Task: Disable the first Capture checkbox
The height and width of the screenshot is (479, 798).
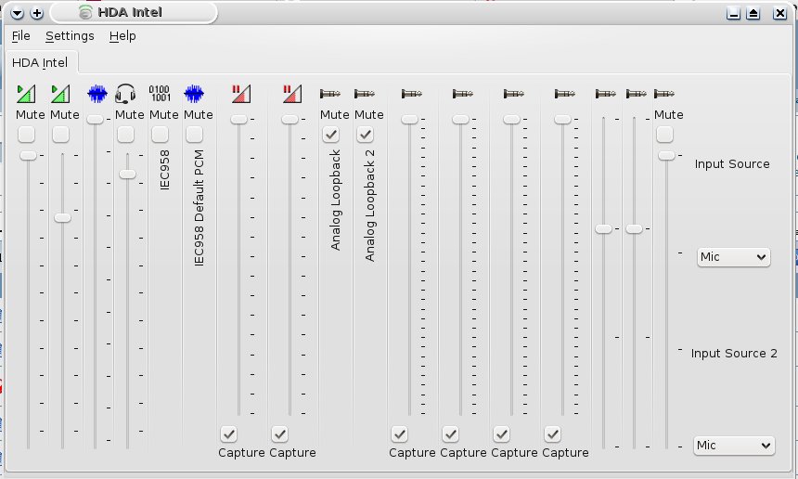Action: coord(228,434)
